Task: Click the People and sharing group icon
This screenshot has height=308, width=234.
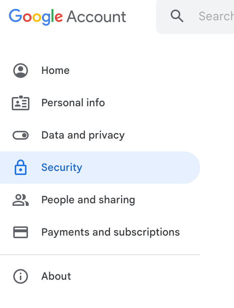Action: tap(21, 200)
